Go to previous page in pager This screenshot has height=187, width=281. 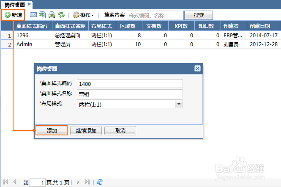tap(15, 182)
